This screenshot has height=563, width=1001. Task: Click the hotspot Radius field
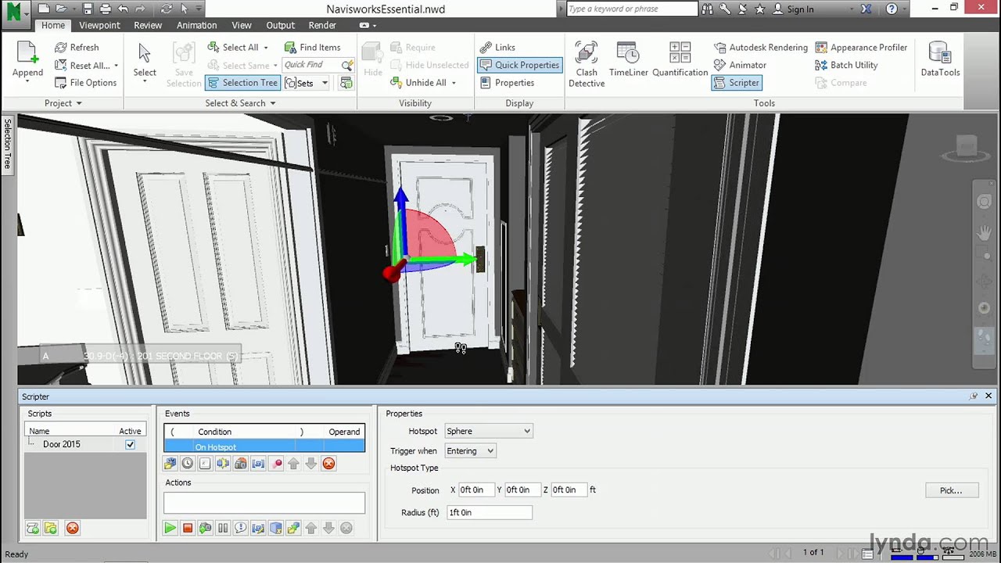click(490, 512)
